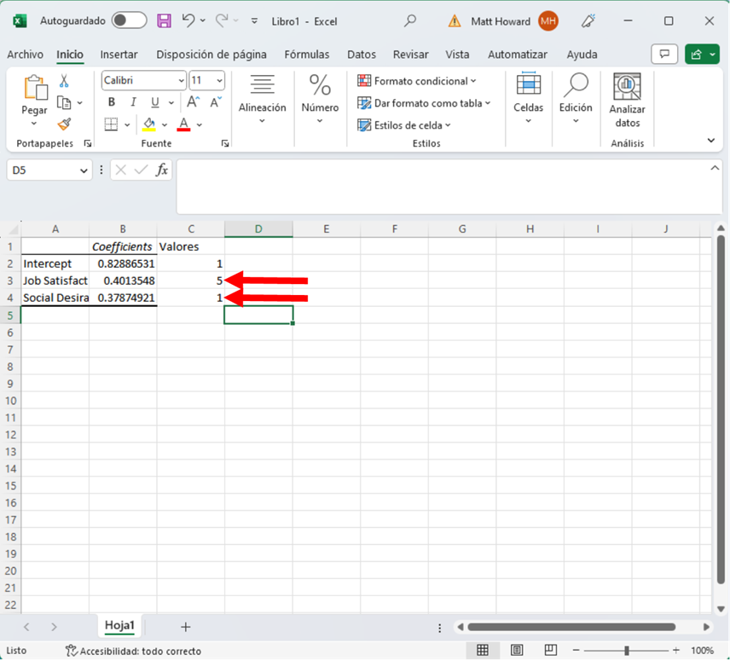This screenshot has width=730, height=660.
Task: Open the Fórmulas ribbon tab
Action: tap(306, 55)
